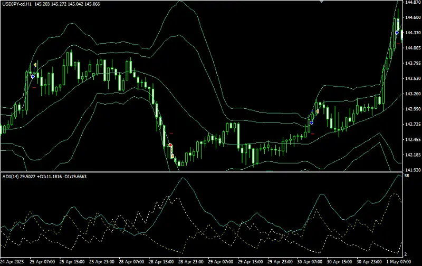Click the ADX(14) indicator label

point(12,177)
